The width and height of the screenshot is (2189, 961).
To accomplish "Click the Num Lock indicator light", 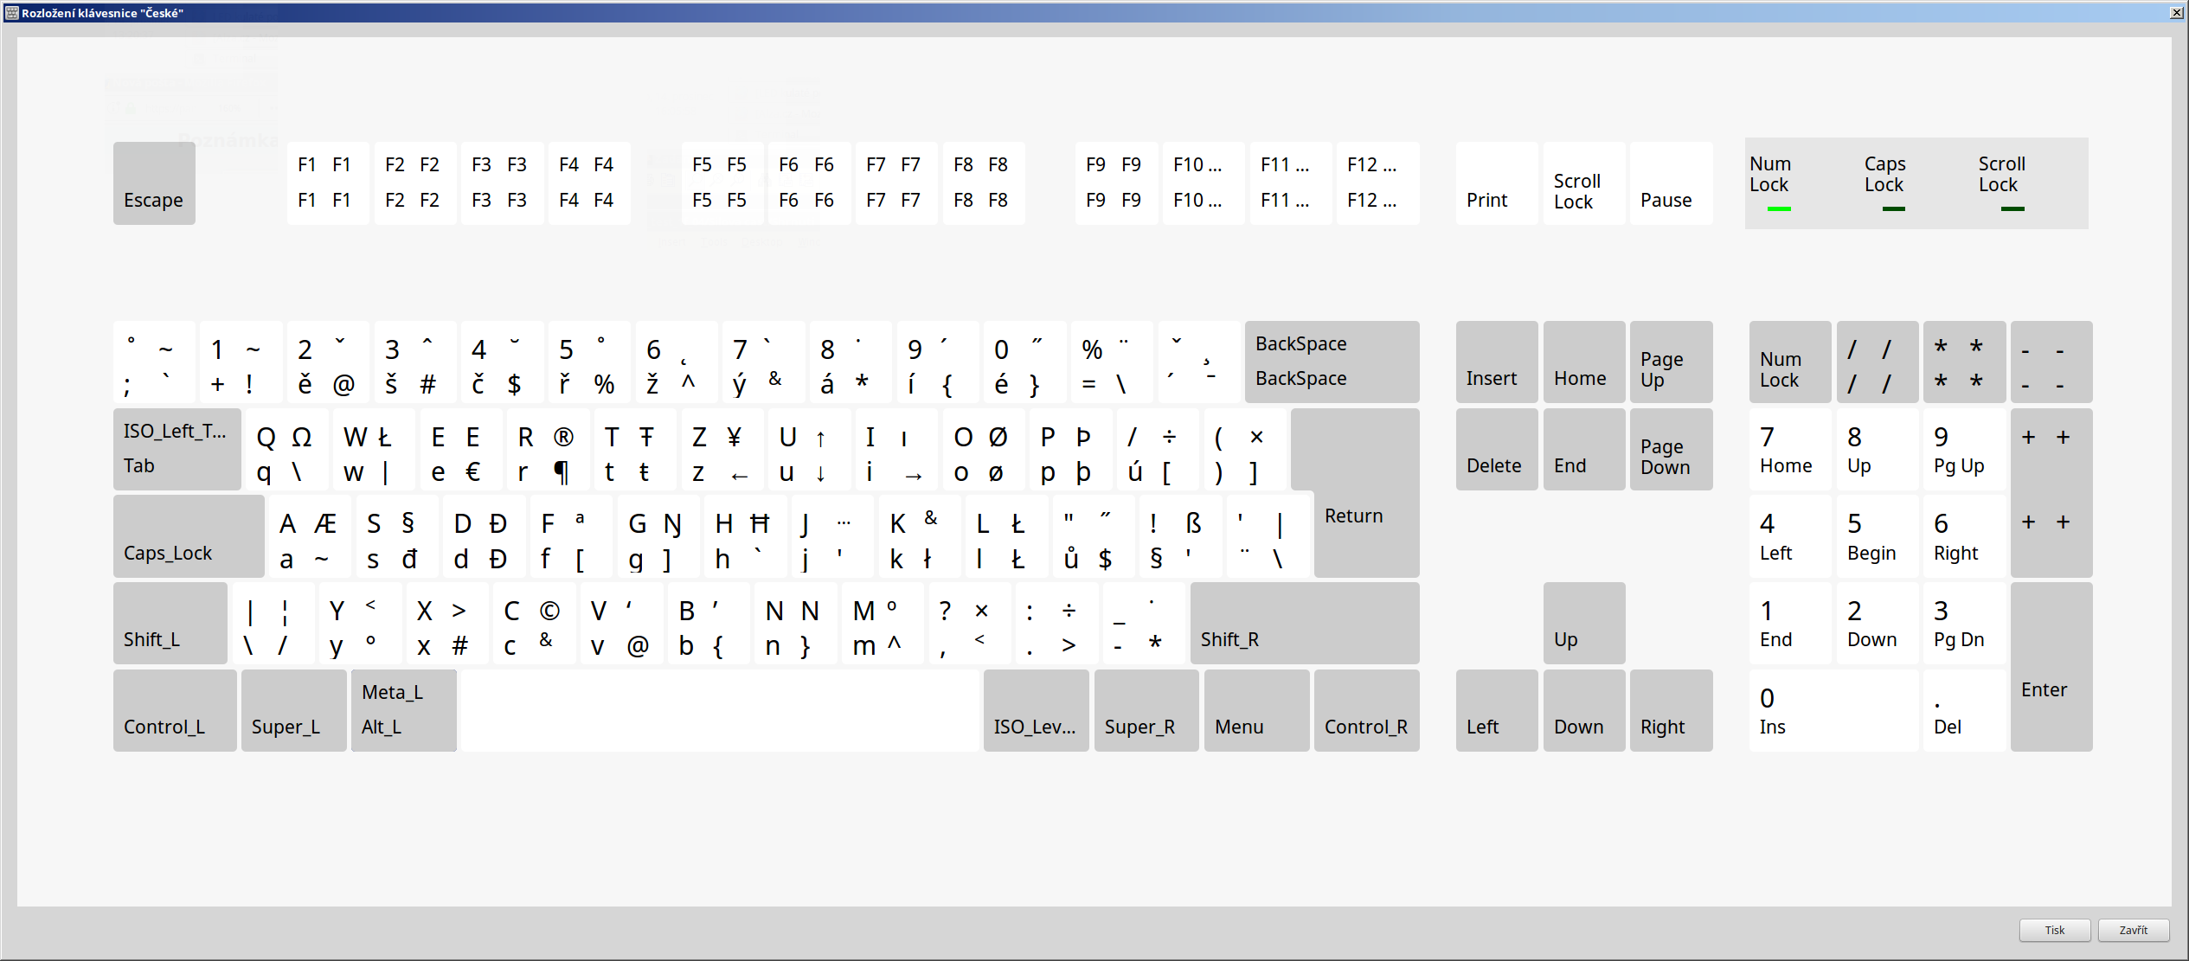I will tap(1779, 208).
